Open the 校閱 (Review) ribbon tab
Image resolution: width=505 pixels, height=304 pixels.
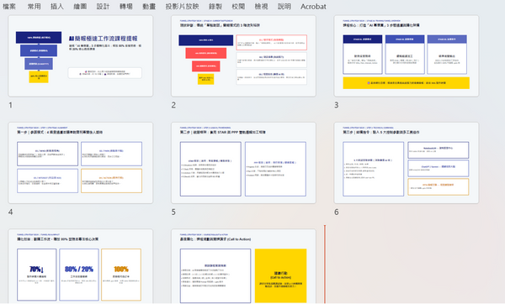coord(238,7)
